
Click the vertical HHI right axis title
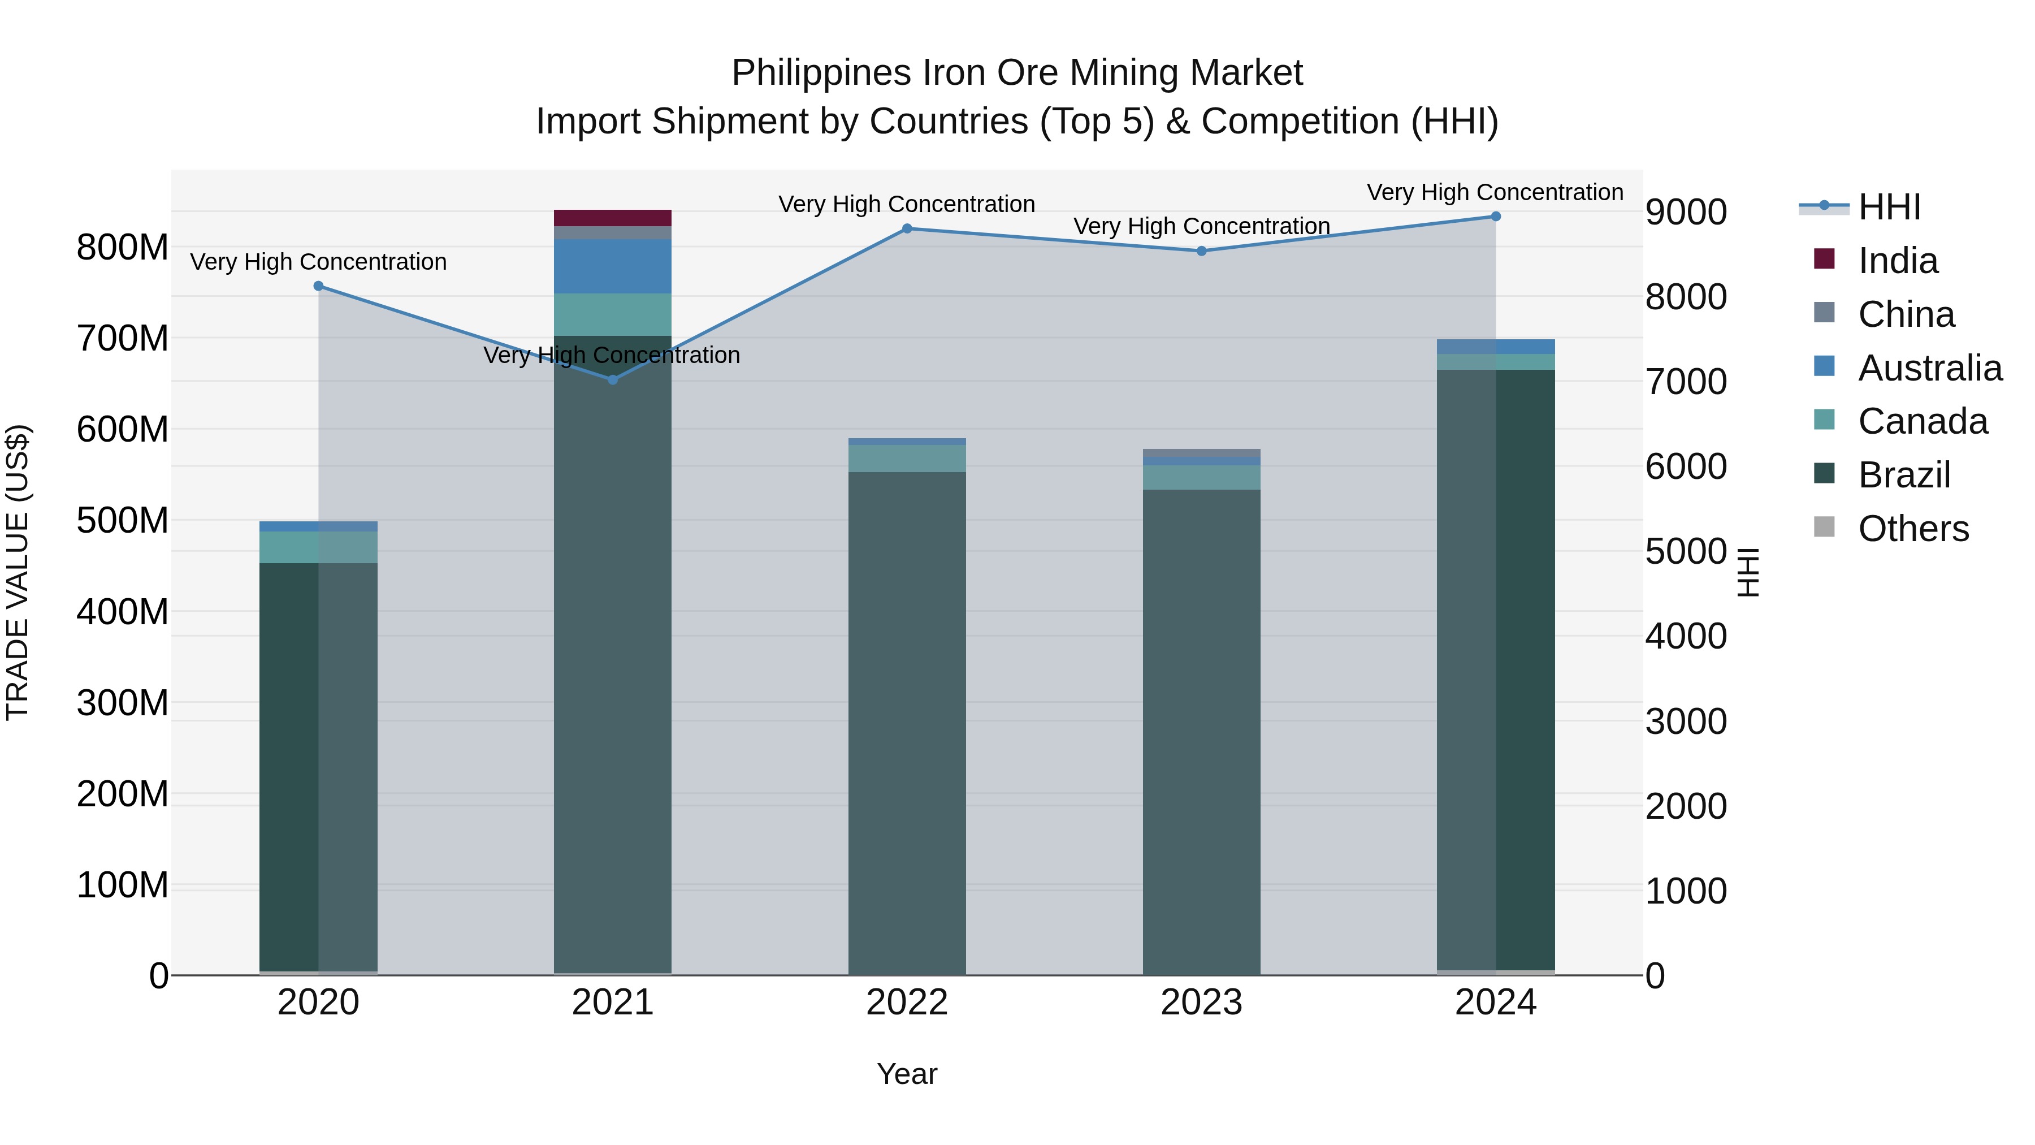click(x=1749, y=572)
